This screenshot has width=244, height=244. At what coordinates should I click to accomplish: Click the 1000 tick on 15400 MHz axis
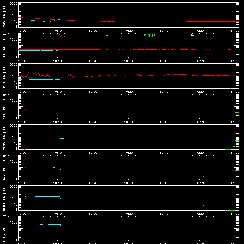(x=14, y=223)
